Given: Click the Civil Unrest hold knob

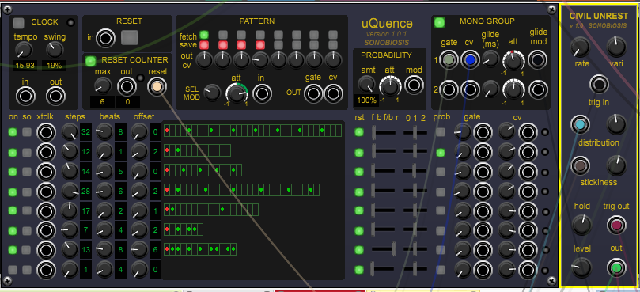Looking at the screenshot, I should (581, 226).
